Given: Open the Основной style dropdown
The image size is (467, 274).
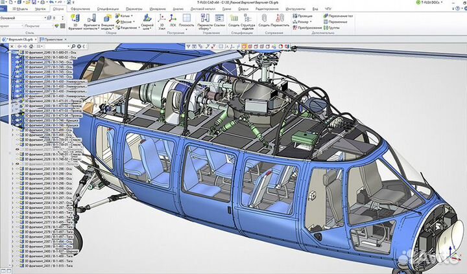Looking at the screenshot, I should 45,18.
